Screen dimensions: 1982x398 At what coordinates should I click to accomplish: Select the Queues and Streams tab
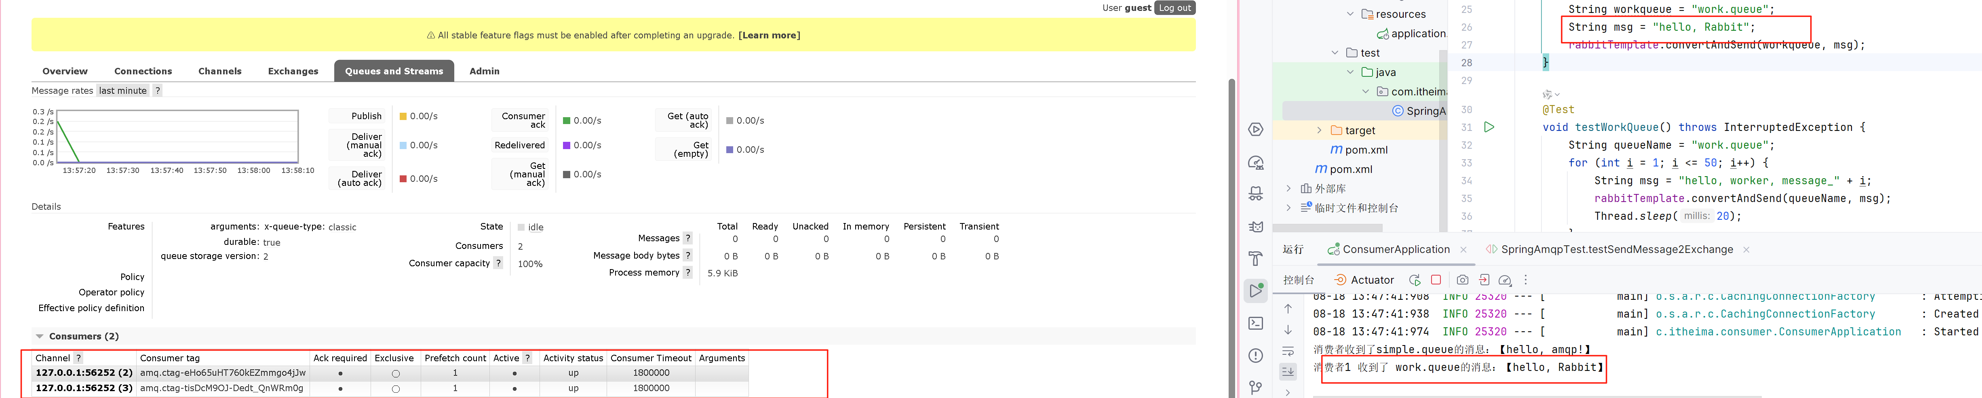pos(394,71)
